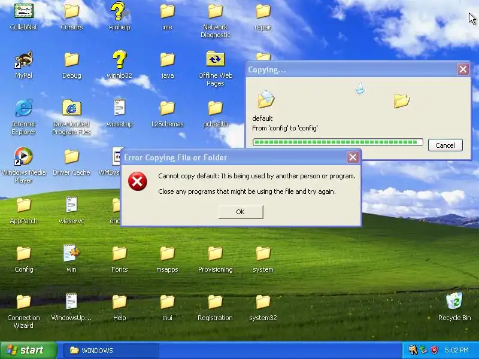Select the Debug folder
479x359 pixels.
click(x=71, y=59)
